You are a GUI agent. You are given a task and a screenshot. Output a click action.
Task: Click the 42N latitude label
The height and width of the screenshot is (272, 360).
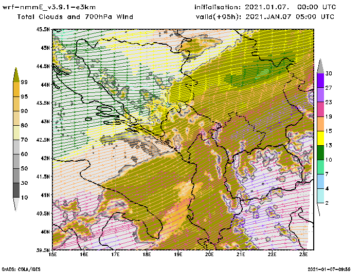tap(45, 158)
